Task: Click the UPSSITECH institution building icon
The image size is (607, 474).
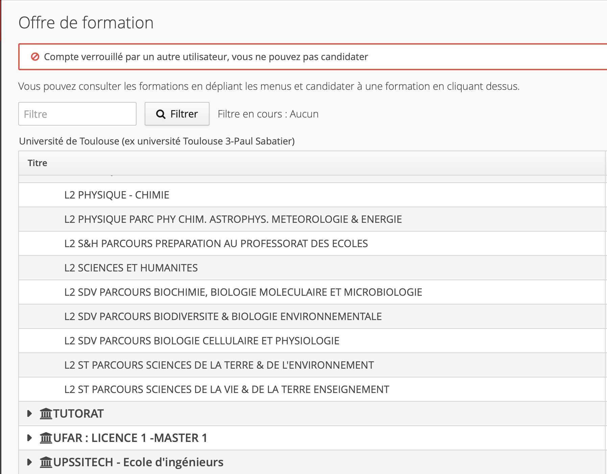Action: tap(46, 462)
